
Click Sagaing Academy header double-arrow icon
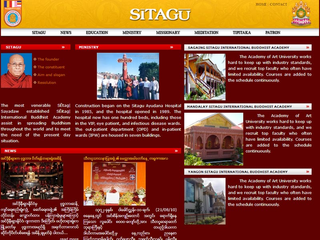point(308,48)
